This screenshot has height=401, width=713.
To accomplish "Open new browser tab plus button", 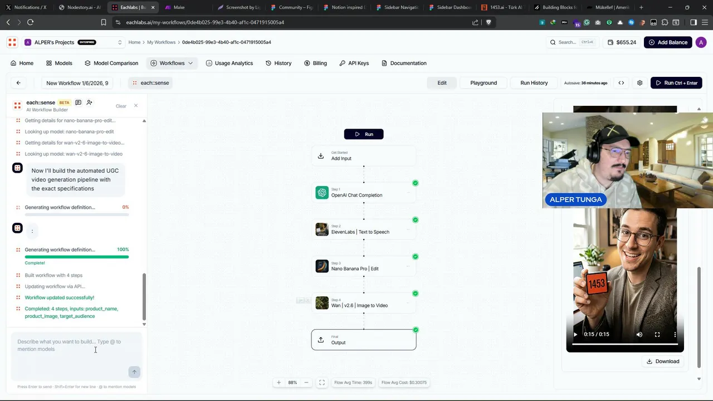I will pos(641,7).
